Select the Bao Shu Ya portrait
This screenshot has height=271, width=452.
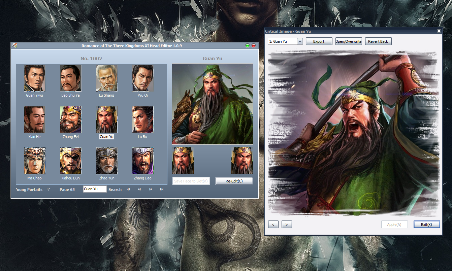pyautogui.click(x=71, y=78)
